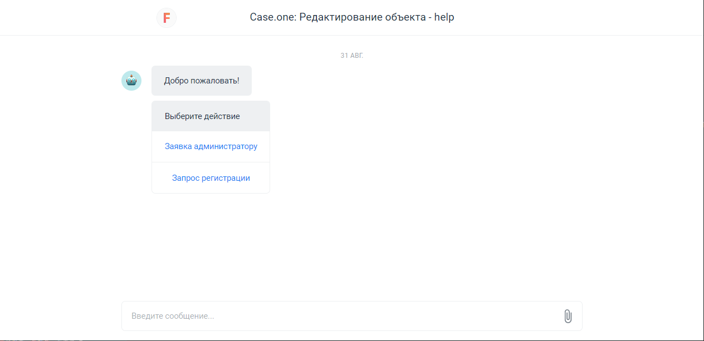704x341 pixels.
Task: Attach a file with paperclip icon
Action: point(568,316)
